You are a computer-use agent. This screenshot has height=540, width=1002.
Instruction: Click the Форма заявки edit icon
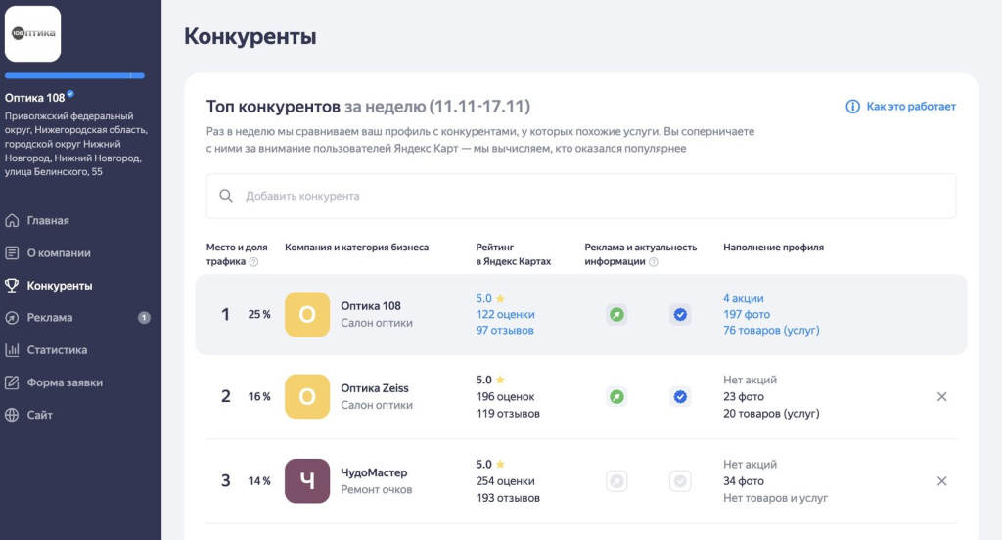click(12, 382)
